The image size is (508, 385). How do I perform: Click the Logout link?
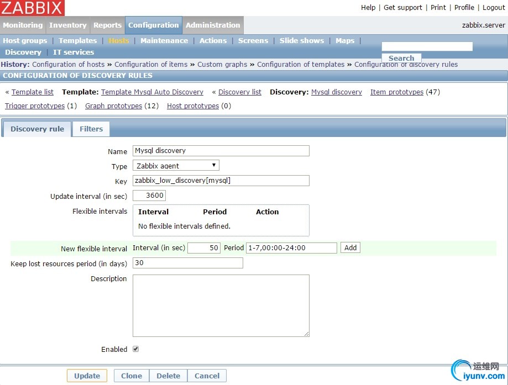pos(494,7)
